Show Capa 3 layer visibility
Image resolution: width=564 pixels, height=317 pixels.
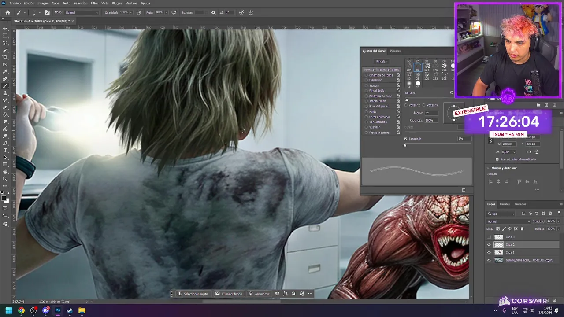click(x=489, y=237)
